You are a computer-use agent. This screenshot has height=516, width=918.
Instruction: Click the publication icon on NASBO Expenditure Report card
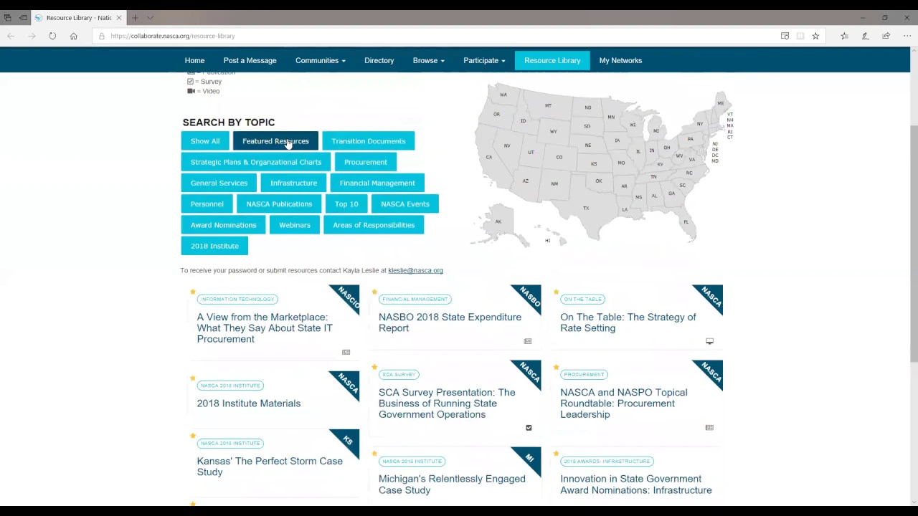click(x=528, y=341)
